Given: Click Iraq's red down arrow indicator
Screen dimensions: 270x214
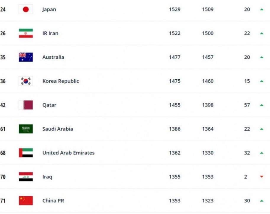Looking at the screenshot, I should point(261,177).
